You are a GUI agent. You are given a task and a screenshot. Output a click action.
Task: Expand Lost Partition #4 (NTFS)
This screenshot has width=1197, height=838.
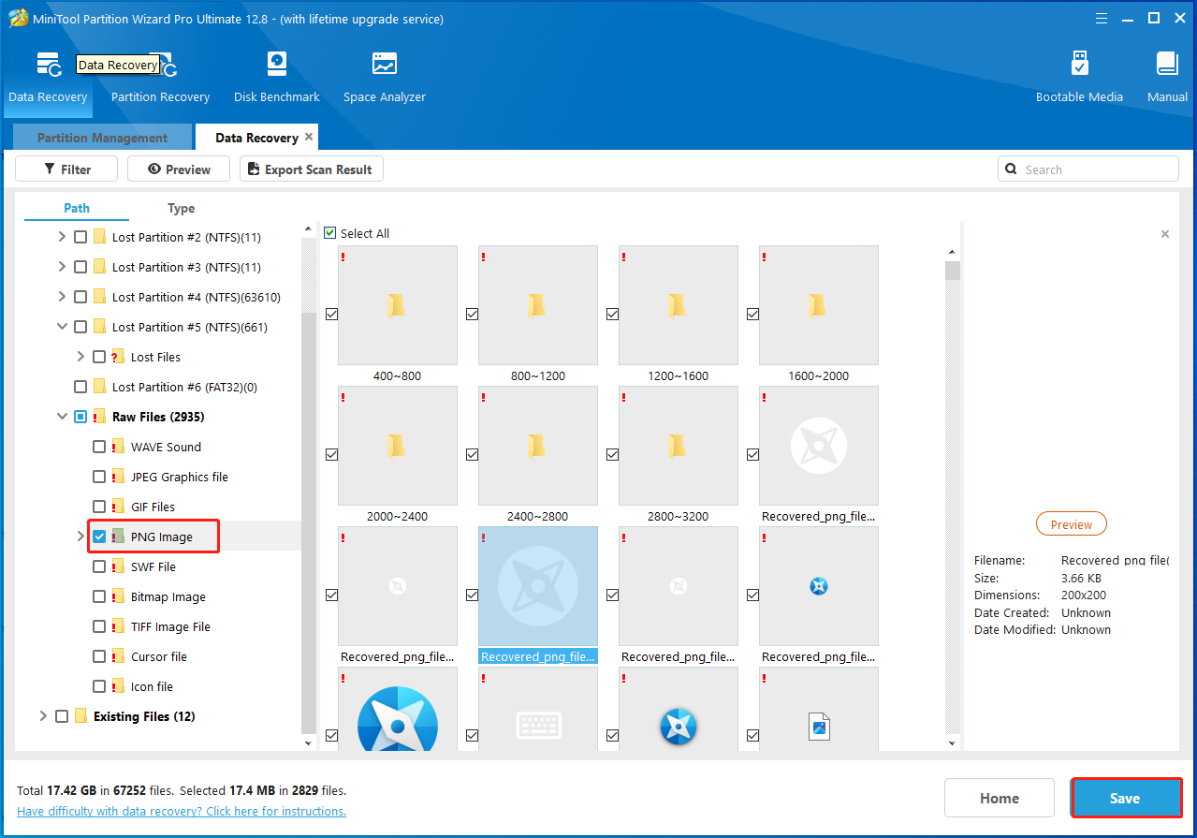[62, 297]
